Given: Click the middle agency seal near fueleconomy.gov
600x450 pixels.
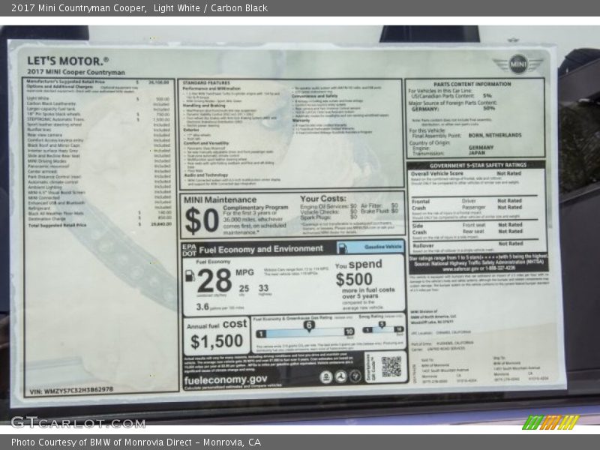Looking at the screenshot, I should [340, 377].
